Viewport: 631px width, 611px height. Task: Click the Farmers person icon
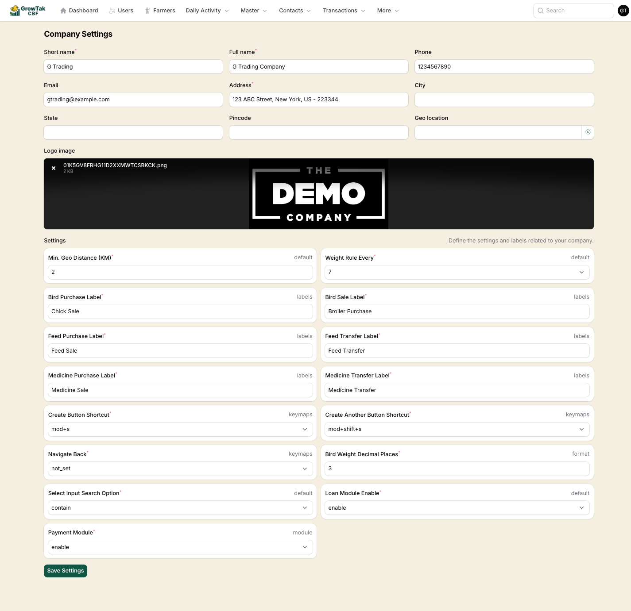[147, 11]
